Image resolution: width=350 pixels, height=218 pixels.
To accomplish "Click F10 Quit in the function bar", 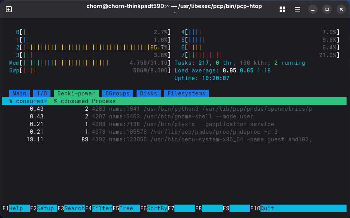I will tap(298, 208).
